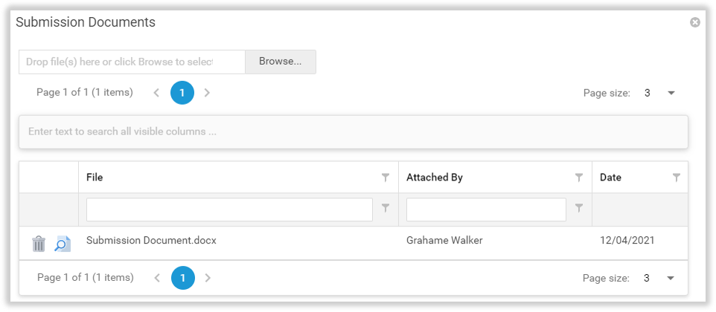
Task: Preview Submission Document.docx with magnifier icon
Action: [x=63, y=244]
